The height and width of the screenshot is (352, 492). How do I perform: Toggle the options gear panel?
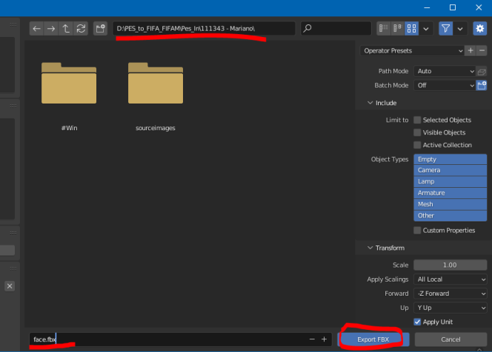tap(480, 29)
